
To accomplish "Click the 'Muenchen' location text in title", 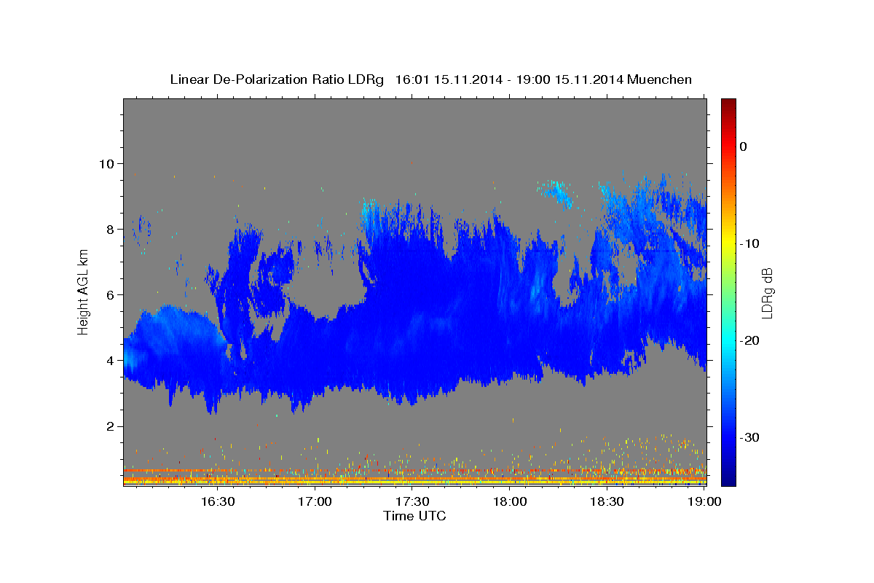I will tap(659, 79).
